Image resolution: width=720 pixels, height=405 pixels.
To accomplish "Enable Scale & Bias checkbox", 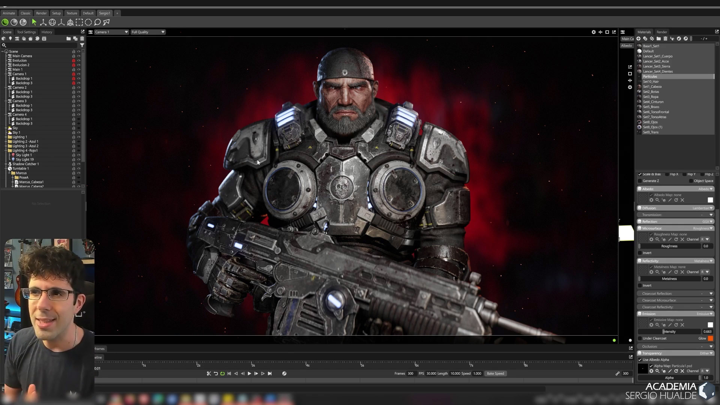I will click(x=640, y=174).
